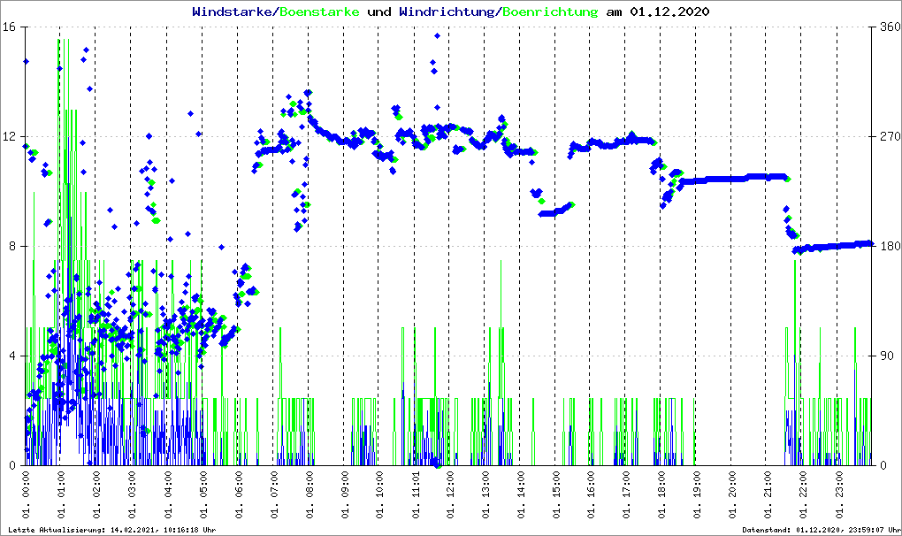
Task: Click the 06:00 time axis marker
Action: [239, 494]
